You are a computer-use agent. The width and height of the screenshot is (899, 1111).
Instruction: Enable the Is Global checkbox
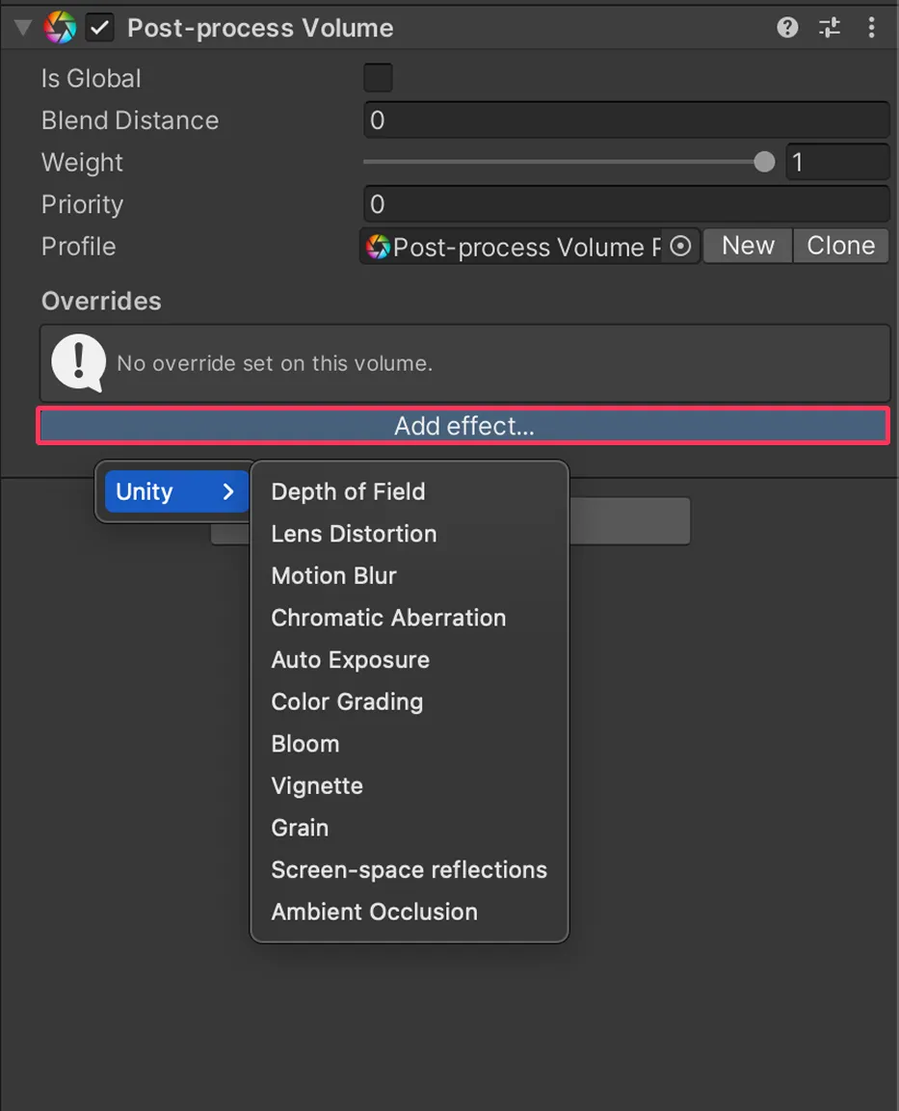pyautogui.click(x=378, y=78)
